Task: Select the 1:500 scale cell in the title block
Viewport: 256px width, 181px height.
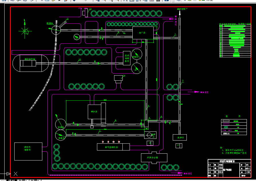Action: [x=248, y=172]
